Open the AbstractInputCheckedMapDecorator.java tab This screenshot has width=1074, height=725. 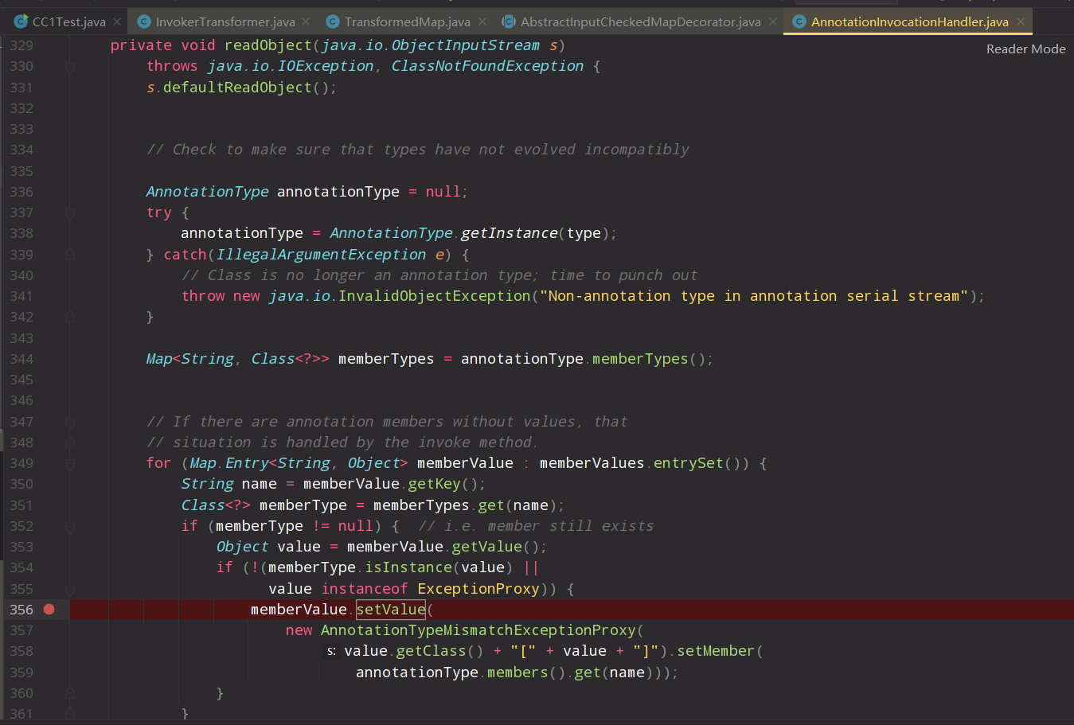click(641, 21)
